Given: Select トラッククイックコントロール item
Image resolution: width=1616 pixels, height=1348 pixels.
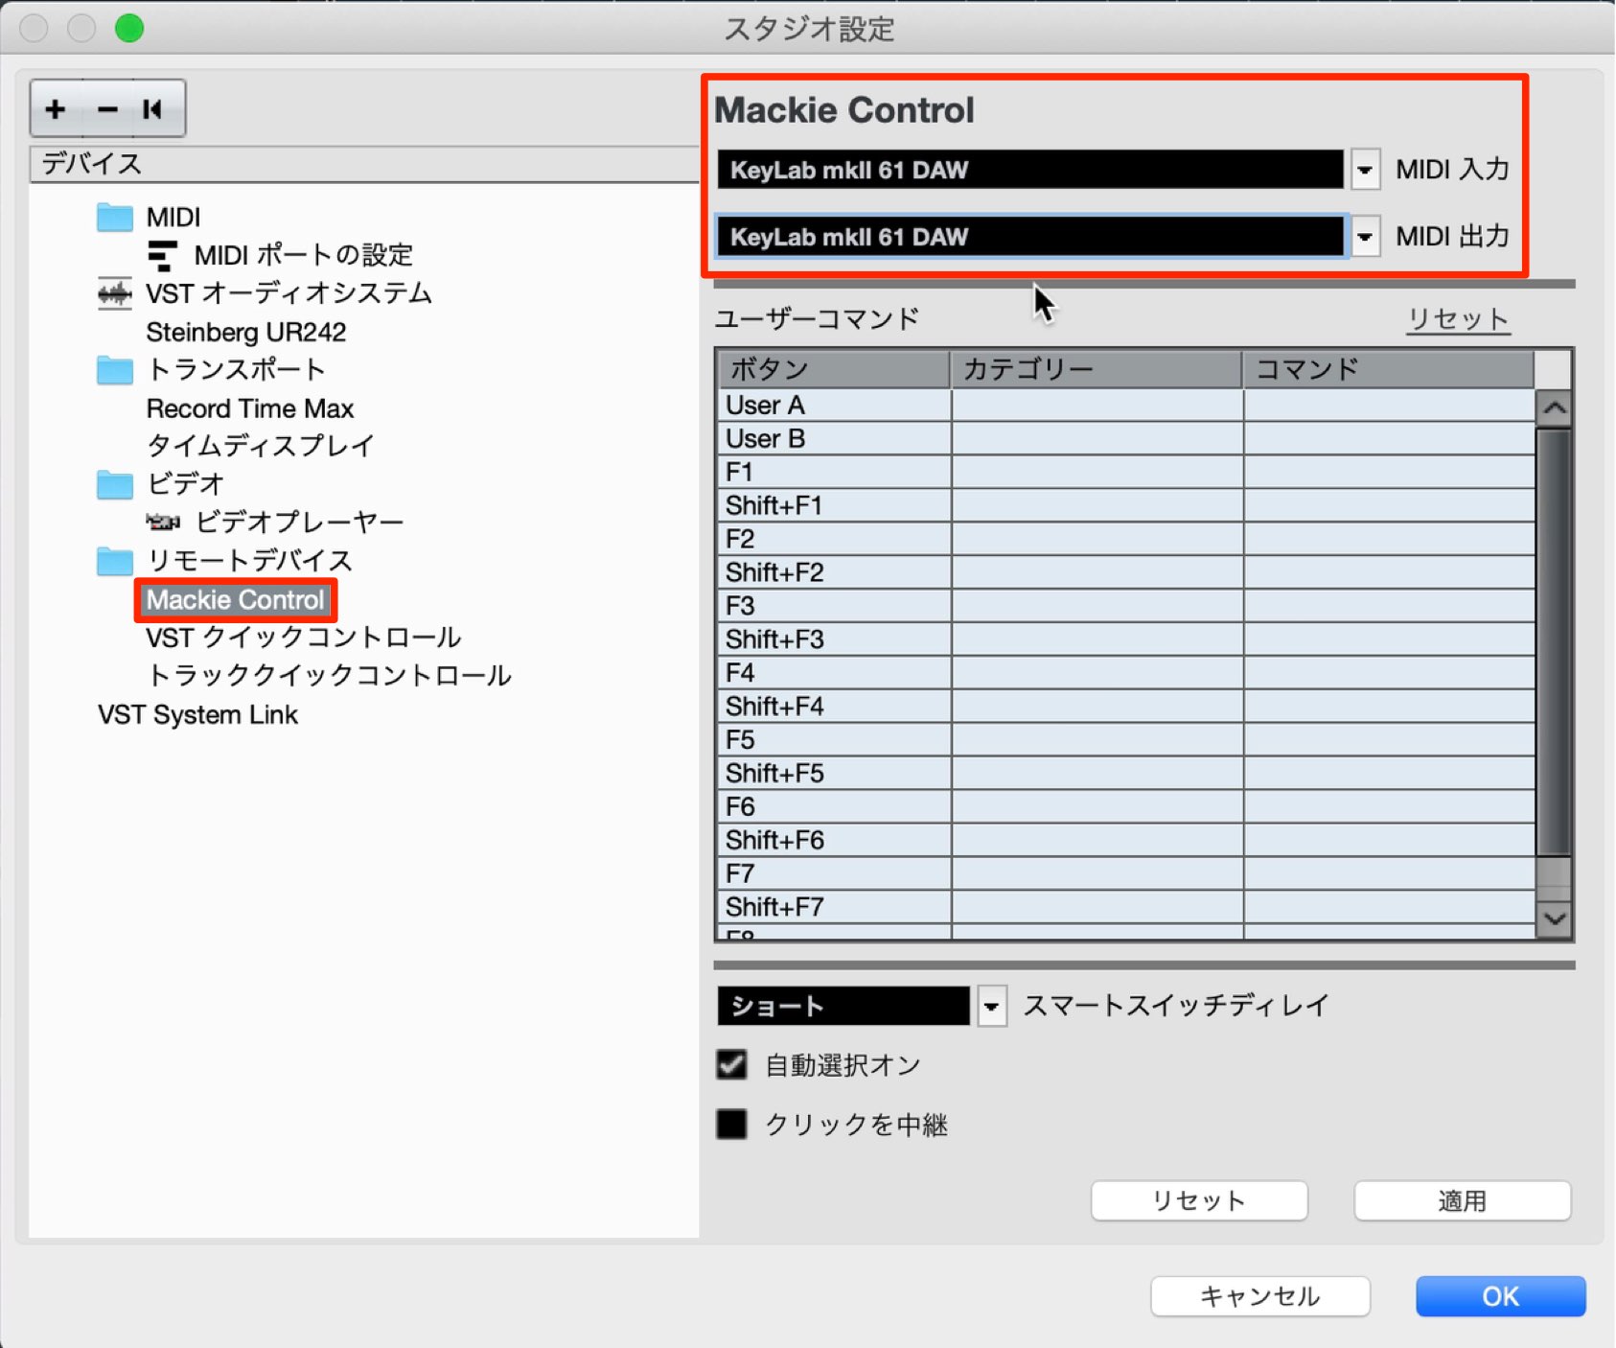Looking at the screenshot, I should click(x=329, y=676).
